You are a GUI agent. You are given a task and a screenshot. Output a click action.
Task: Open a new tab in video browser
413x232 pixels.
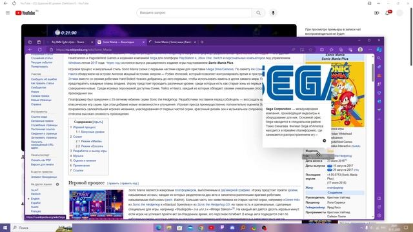click(202, 42)
